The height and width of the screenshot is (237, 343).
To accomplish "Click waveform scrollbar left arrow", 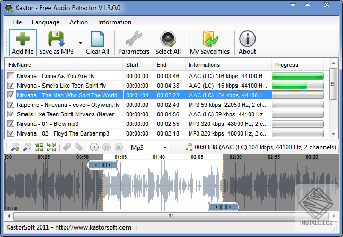I will tap(8, 216).
